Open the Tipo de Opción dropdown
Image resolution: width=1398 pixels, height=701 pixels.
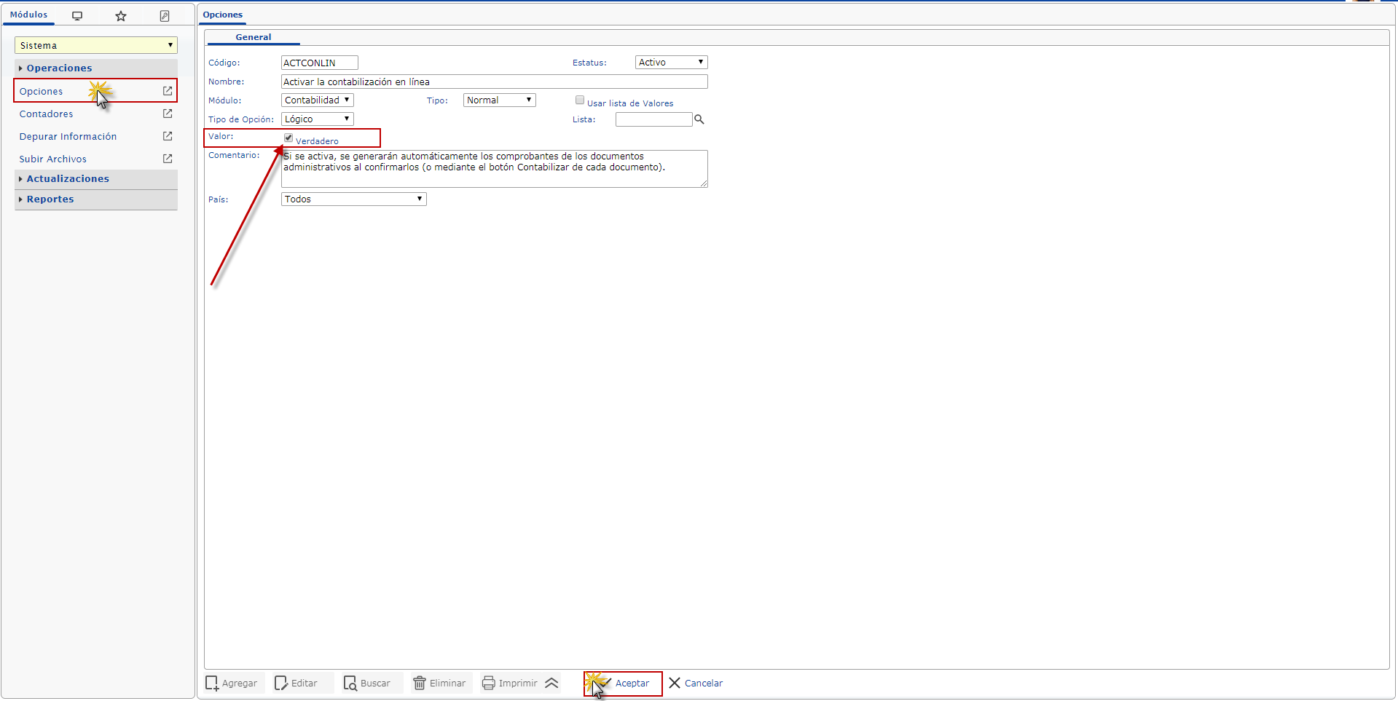[317, 119]
